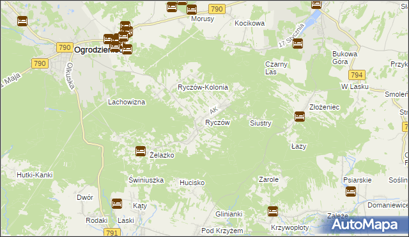
Task: Select the Dwór label
Action: point(85,197)
